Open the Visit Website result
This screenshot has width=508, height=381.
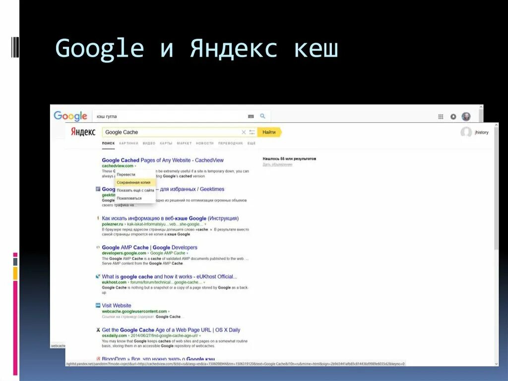(x=116, y=305)
